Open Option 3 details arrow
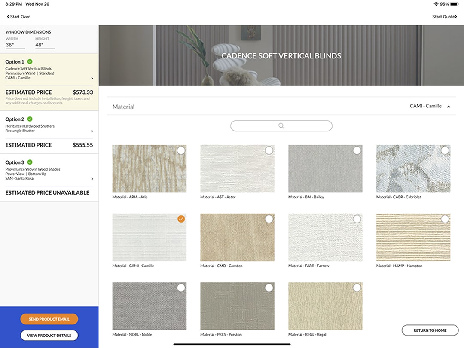Viewport: 464px width, 348px height. coord(92,179)
